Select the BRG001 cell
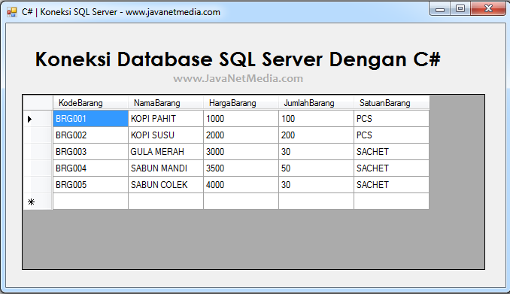The image size is (510, 294). pyautogui.click(x=90, y=118)
